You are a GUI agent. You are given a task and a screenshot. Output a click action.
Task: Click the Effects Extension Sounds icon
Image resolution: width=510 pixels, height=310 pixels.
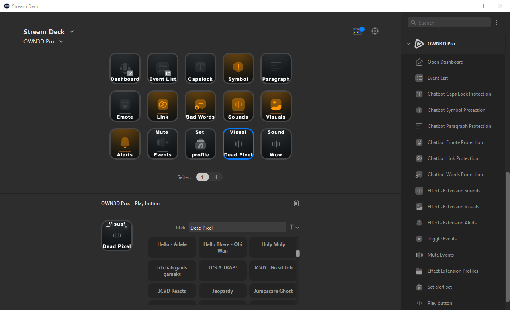click(419, 190)
